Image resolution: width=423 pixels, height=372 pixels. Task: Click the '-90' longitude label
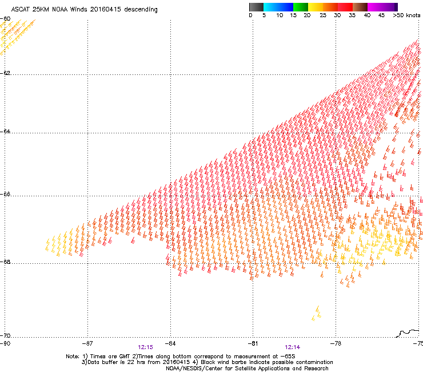[5, 343]
